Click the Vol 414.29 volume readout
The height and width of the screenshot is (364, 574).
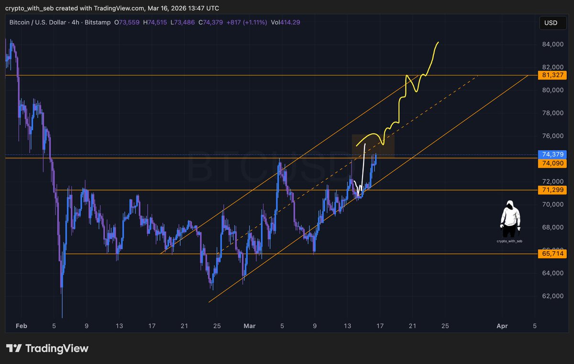click(286, 22)
